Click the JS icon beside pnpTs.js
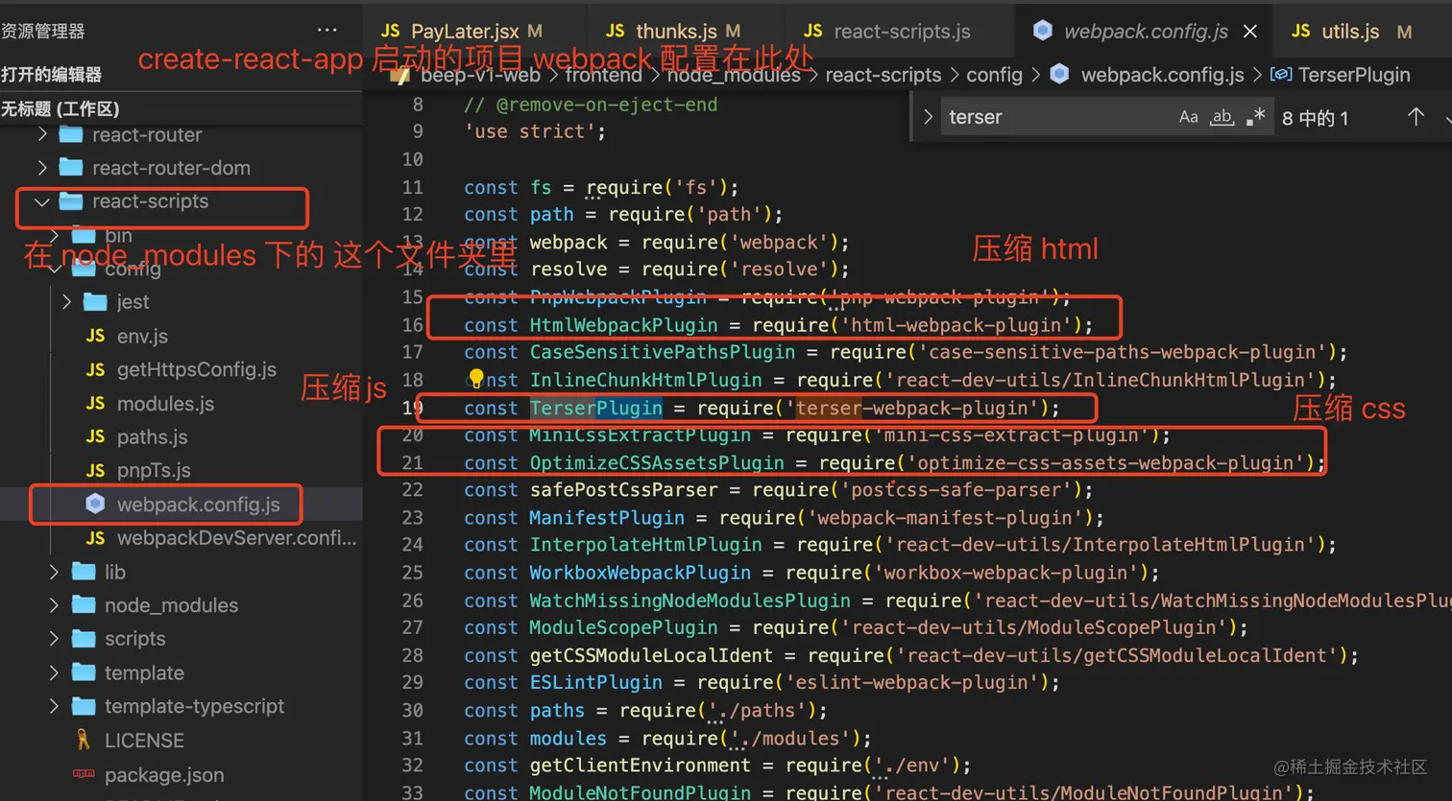 [x=95, y=470]
